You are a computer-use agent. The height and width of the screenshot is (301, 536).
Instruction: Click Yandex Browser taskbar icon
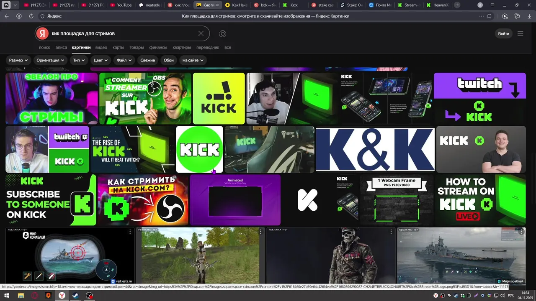click(x=62, y=296)
